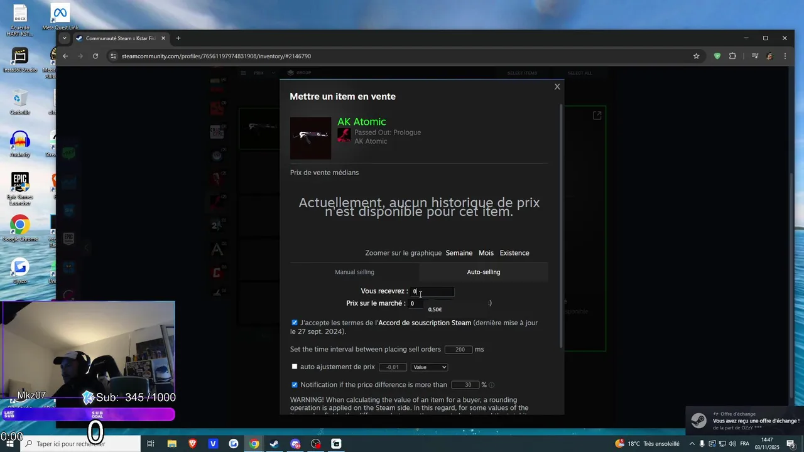The image size is (804, 452).
Task: Zoom graph to Existence
Action: point(514,253)
